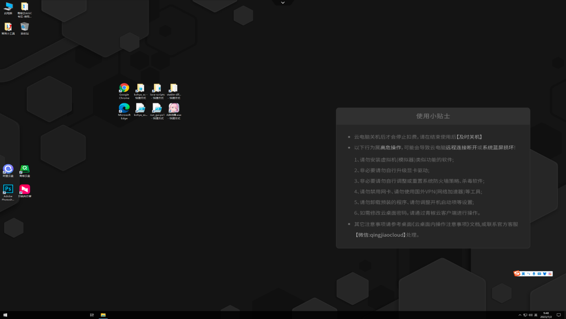Select the kohya_ss folder shortcut
Screen dimensions: 566x319
[140, 91]
